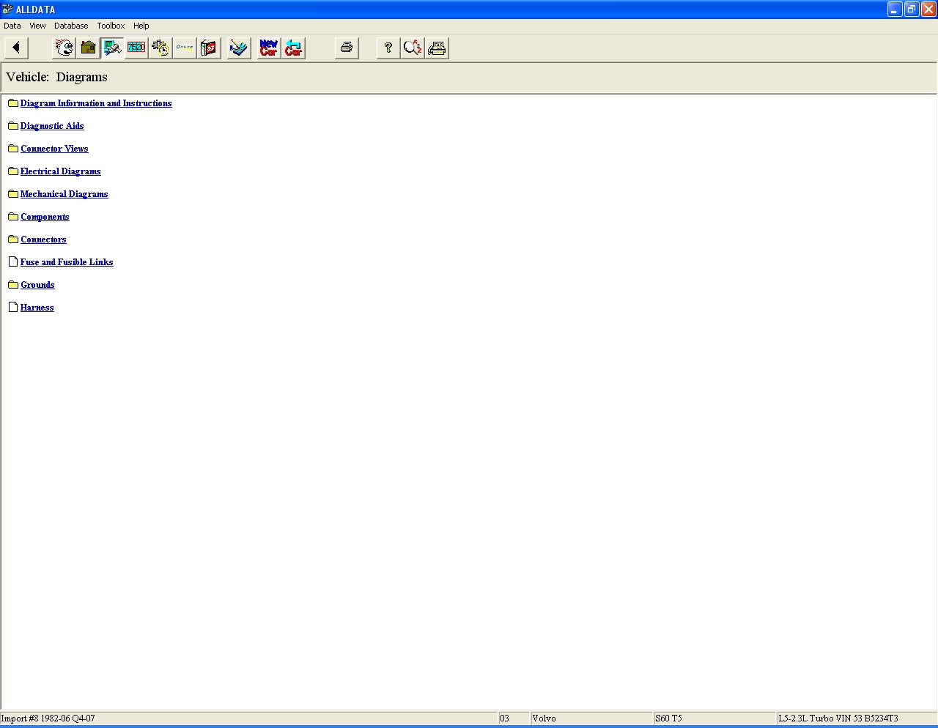This screenshot has width=938, height=728.
Task: Open the Harness link
Action: point(37,308)
